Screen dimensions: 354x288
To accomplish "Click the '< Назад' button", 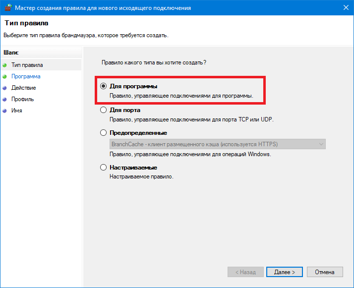I will (245, 272).
